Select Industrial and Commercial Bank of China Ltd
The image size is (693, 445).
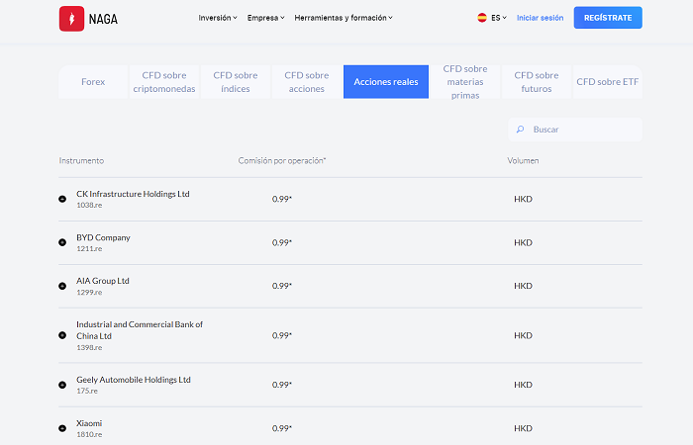click(x=140, y=330)
